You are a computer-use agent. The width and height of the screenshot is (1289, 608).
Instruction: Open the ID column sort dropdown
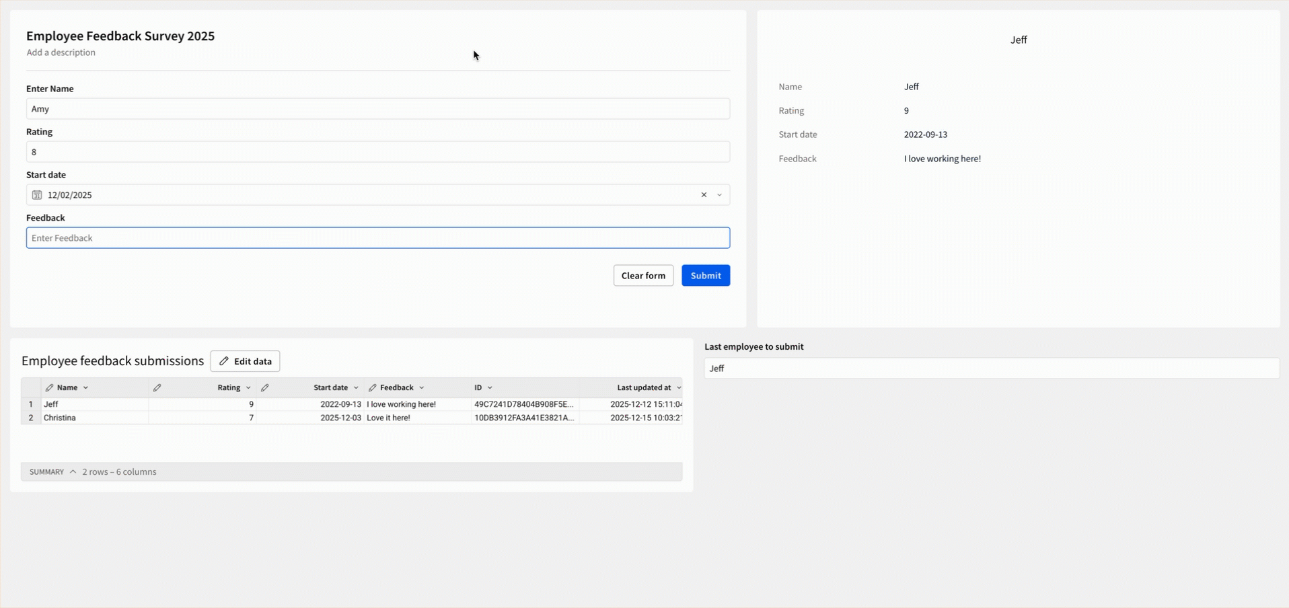(490, 387)
